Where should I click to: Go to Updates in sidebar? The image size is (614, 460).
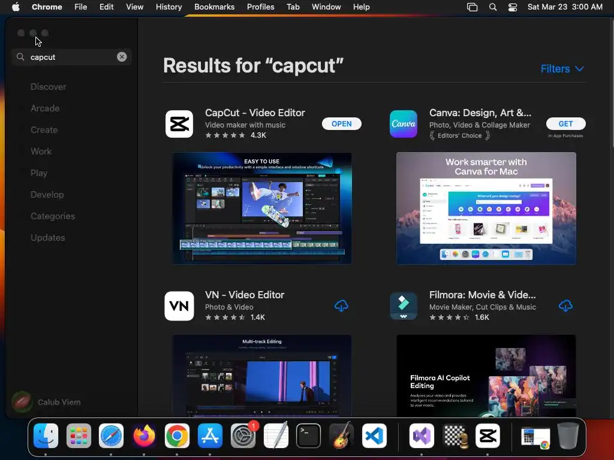click(48, 237)
